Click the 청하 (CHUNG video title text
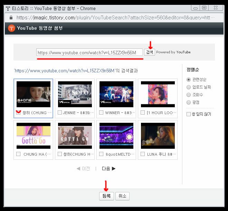 (x=37, y=113)
